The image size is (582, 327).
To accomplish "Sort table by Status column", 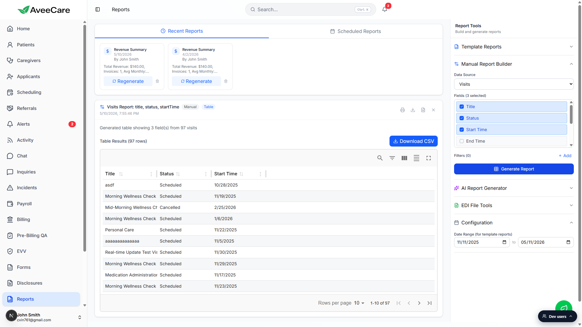I will click(x=178, y=174).
